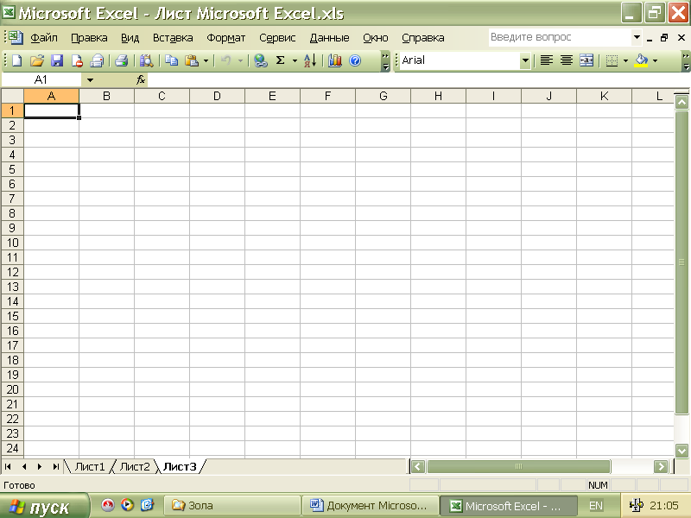Viewport: 691px width, 518px height.
Task: Insert a hyperlink with the globe-chain icon
Action: click(x=261, y=60)
